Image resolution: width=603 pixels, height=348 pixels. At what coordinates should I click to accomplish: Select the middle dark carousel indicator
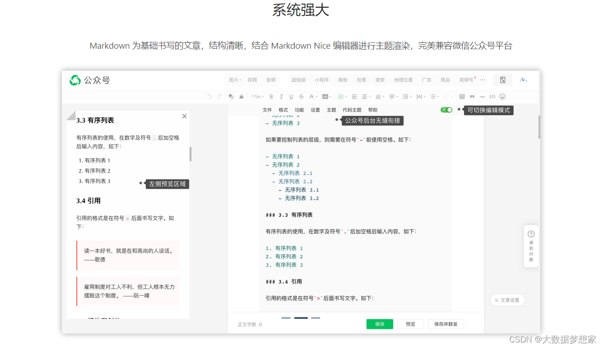[x=301, y=318]
